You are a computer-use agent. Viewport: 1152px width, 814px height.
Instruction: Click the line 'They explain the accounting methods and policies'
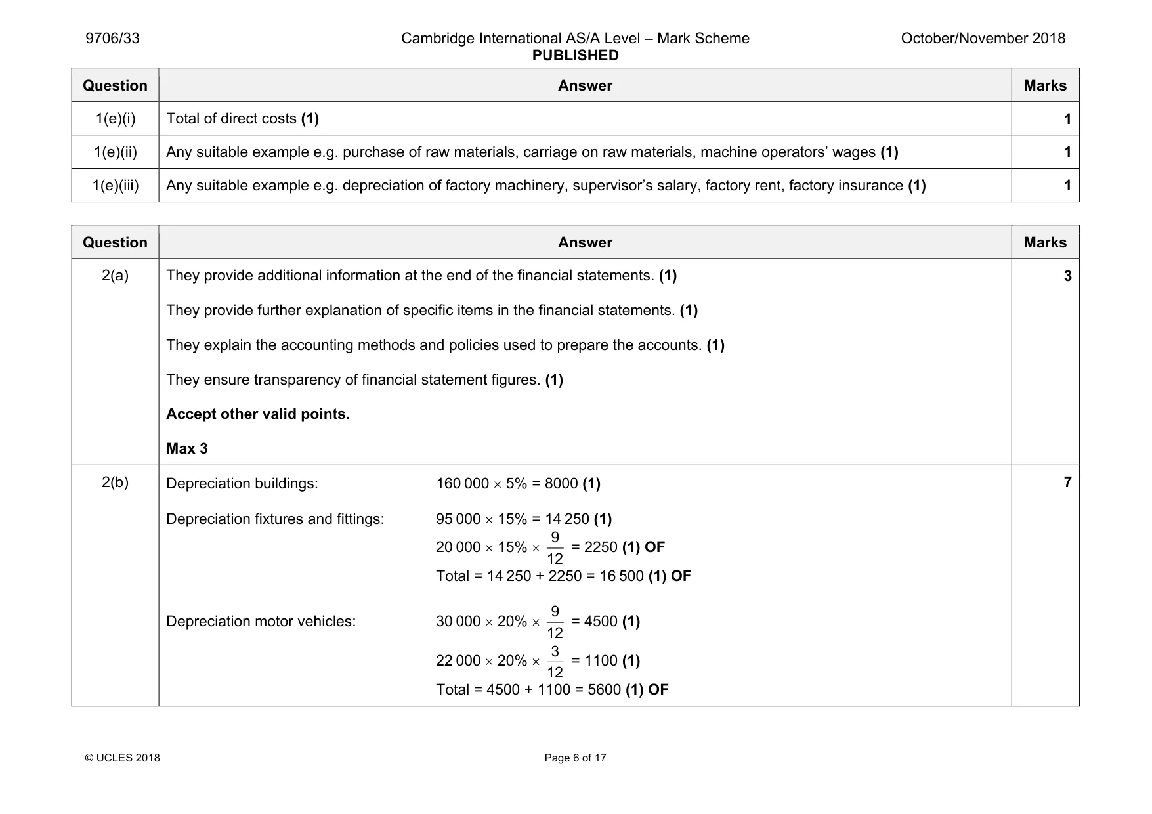[x=445, y=345]
